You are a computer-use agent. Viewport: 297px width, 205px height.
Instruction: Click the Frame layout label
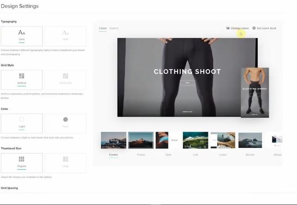point(141,154)
